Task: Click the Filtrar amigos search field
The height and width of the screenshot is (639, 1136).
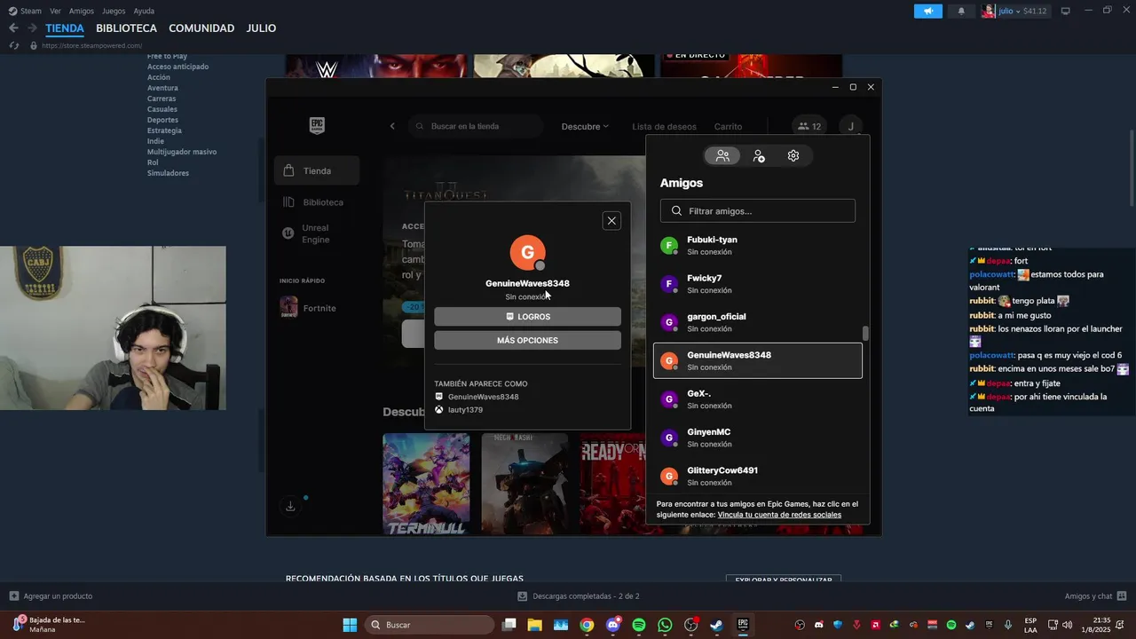Action: 758,210
